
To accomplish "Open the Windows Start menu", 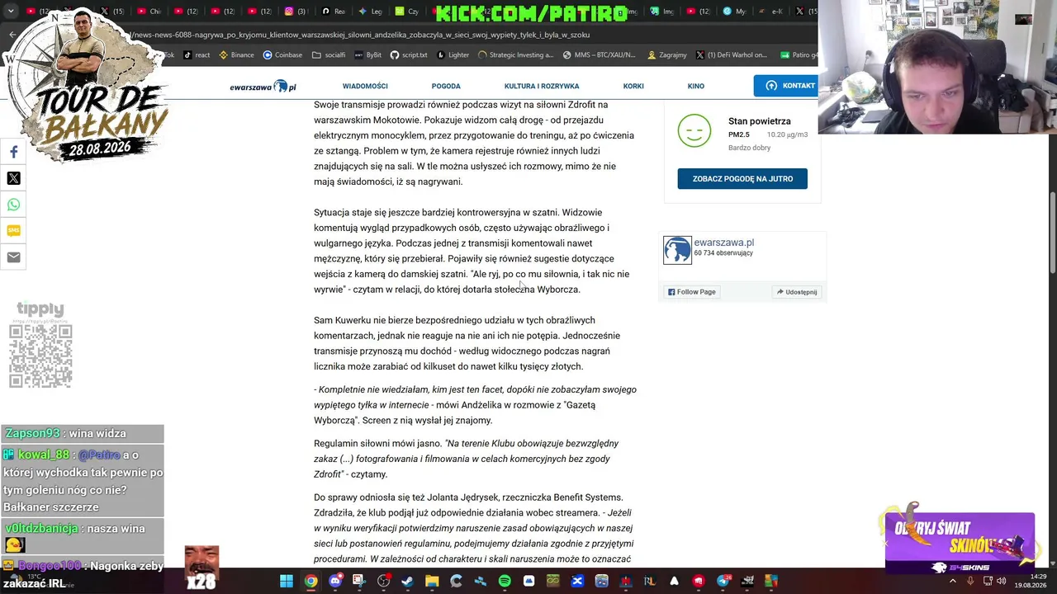I will point(286,582).
